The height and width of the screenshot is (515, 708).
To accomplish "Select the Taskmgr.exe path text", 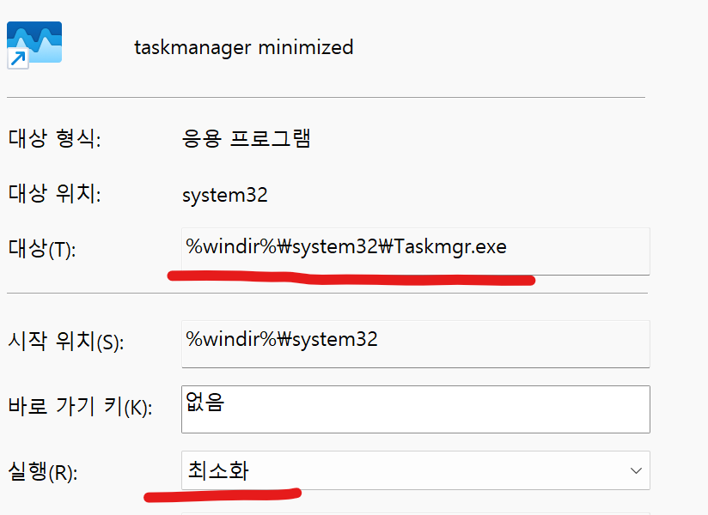I will [346, 247].
